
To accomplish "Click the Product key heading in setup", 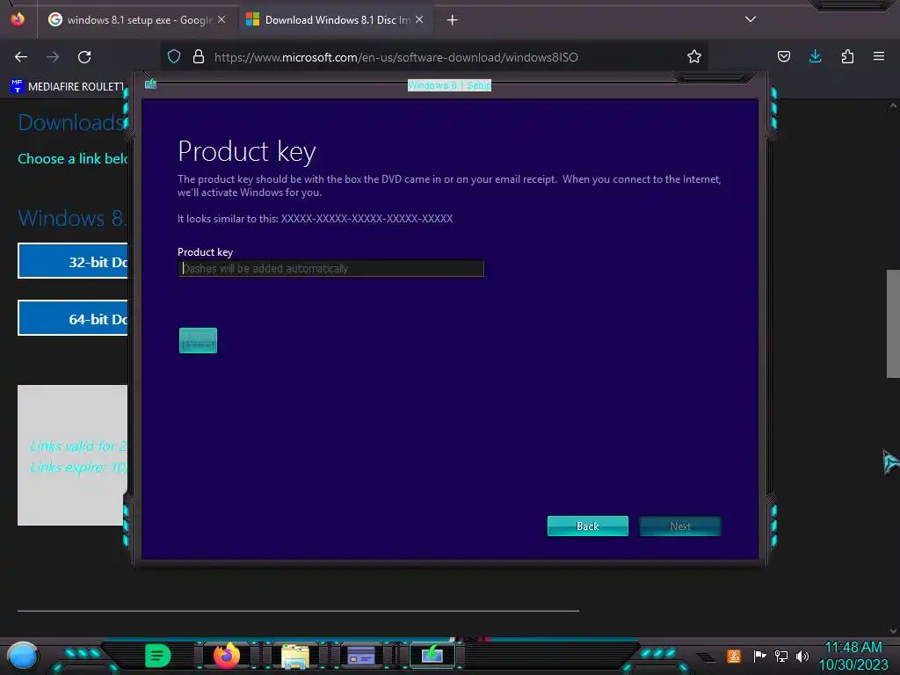I will 247,153.
